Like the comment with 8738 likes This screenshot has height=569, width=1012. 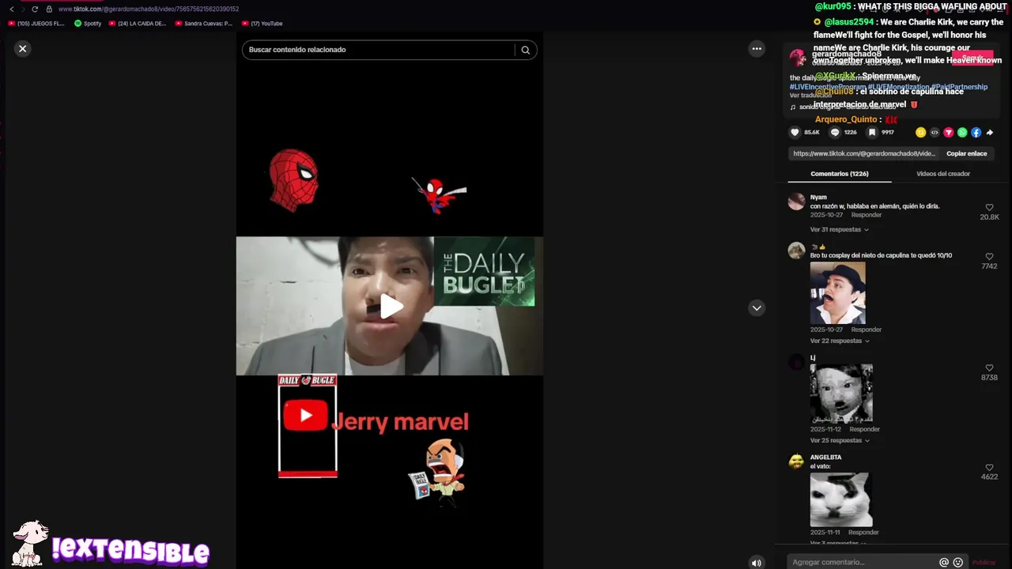click(989, 368)
